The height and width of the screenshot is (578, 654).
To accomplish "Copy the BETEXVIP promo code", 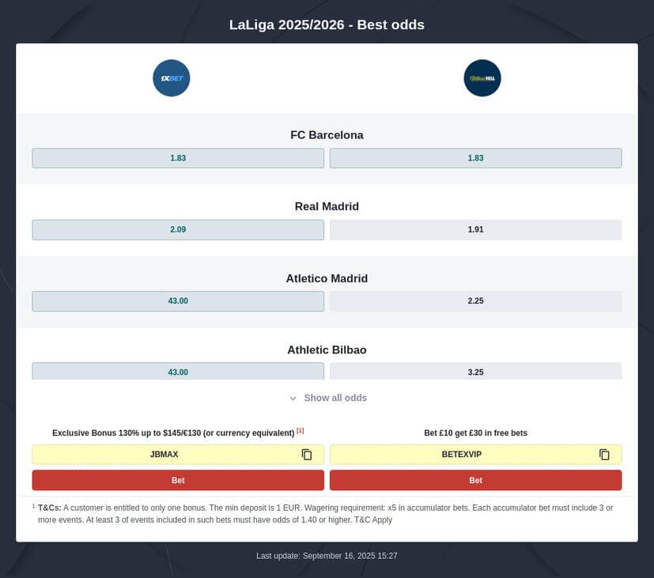I will click(x=604, y=455).
